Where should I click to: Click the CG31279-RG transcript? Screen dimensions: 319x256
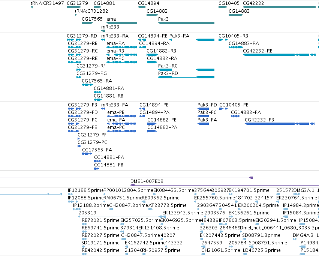click(x=79, y=77)
